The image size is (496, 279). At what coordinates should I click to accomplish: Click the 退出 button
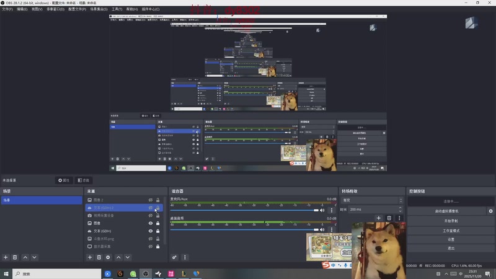click(451, 249)
